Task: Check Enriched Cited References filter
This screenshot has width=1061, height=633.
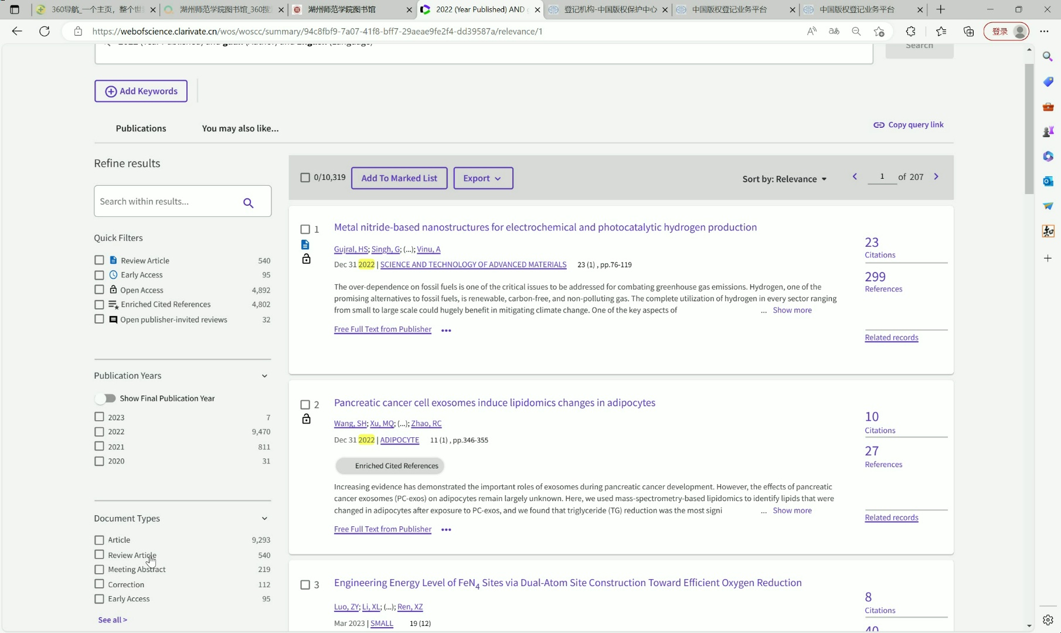Action: click(x=99, y=304)
